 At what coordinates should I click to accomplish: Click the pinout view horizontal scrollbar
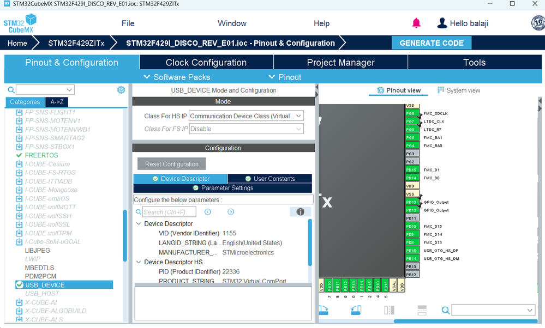pyautogui.click(x=466, y=321)
